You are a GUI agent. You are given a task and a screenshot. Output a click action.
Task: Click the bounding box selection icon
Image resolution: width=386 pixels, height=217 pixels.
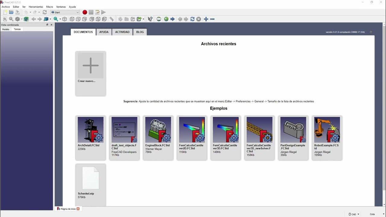(26, 19)
